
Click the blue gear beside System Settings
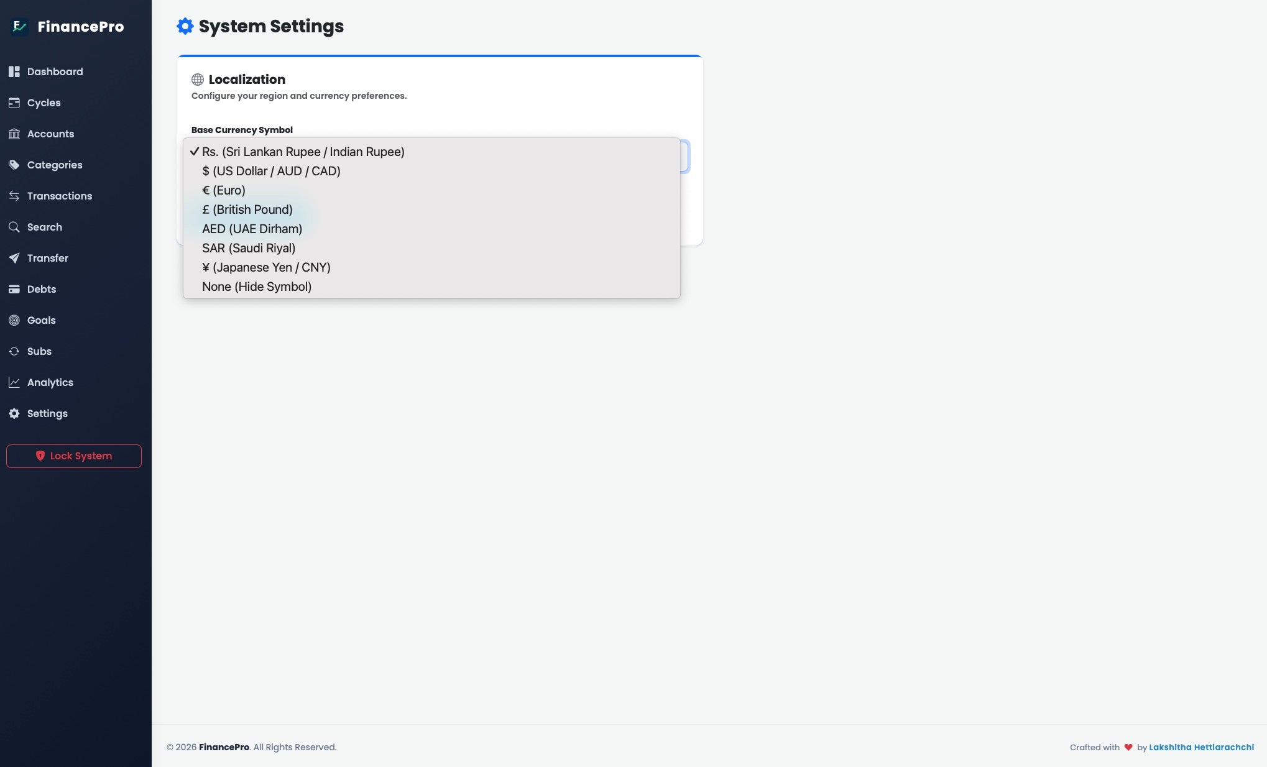[x=185, y=26]
